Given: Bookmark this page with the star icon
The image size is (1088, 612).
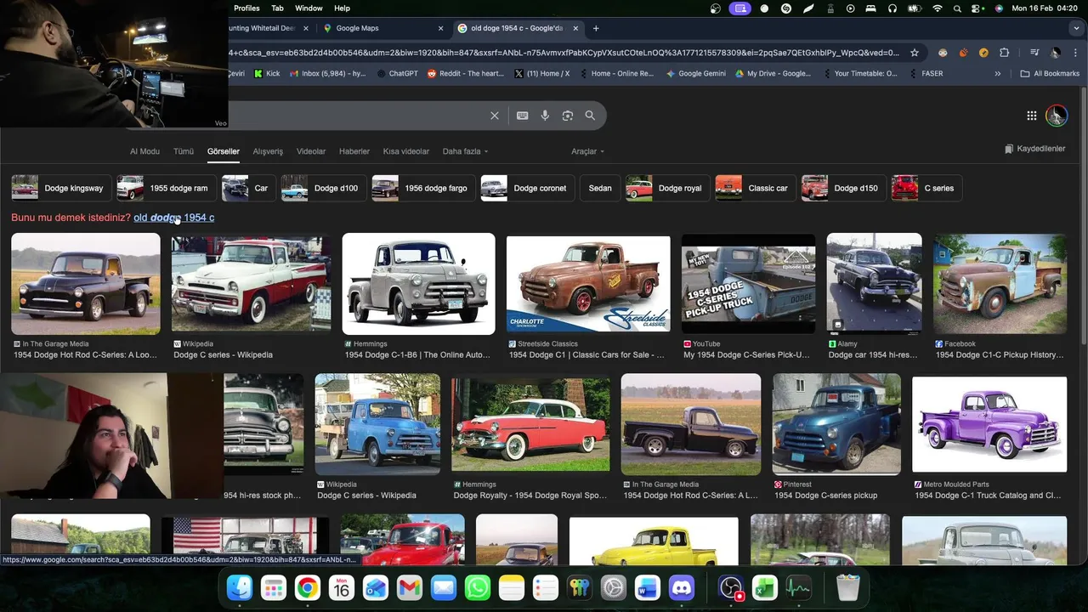Looking at the screenshot, I should [915, 53].
